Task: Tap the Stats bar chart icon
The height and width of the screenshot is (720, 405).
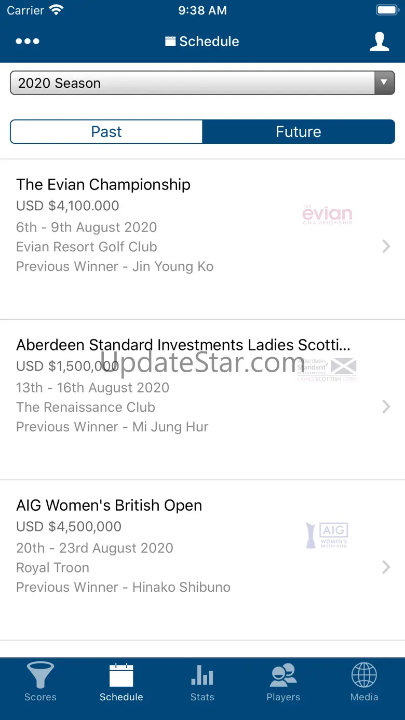Action: (x=202, y=675)
